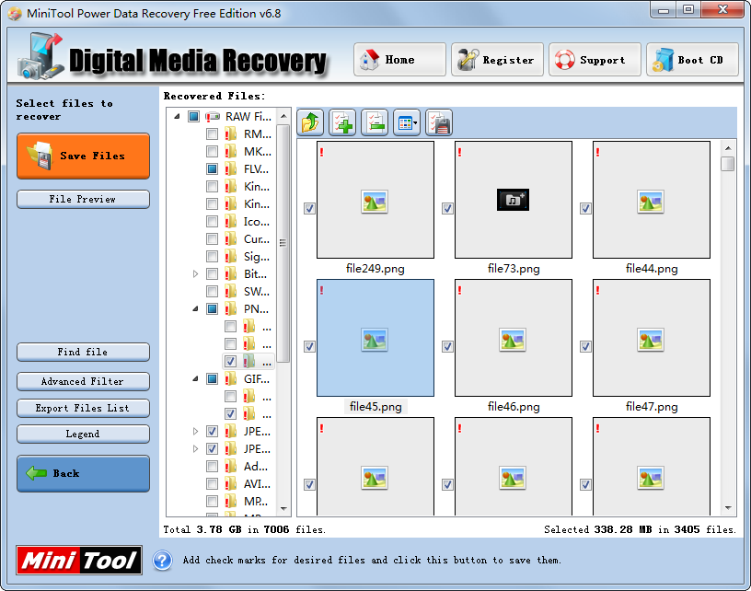Open the Support page
Image resolution: width=751 pixels, height=591 pixels.
pos(595,60)
